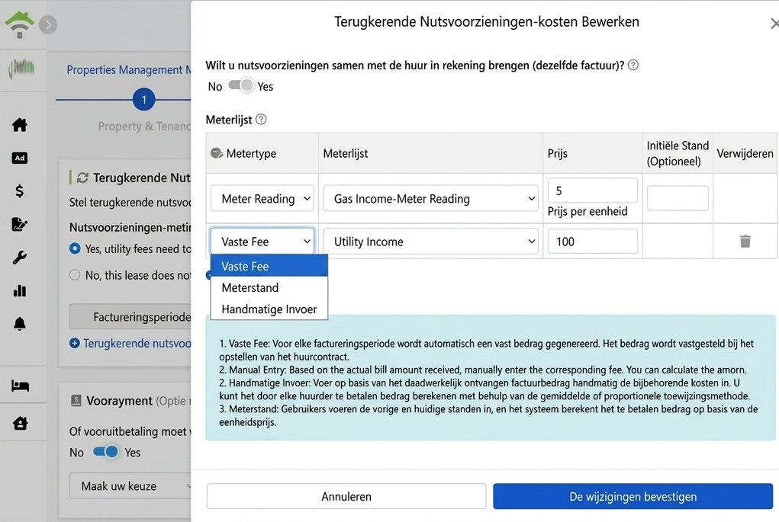The image size is (779, 522).
Task: Open the bar chart reports icon
Action: [19, 291]
